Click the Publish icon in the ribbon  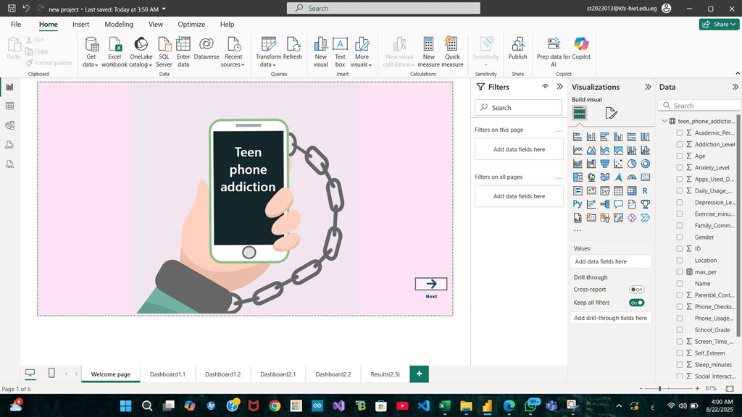point(518,45)
